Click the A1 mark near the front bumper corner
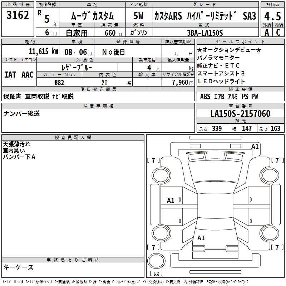286x286 pixels. pyautogui.click(x=255, y=147)
